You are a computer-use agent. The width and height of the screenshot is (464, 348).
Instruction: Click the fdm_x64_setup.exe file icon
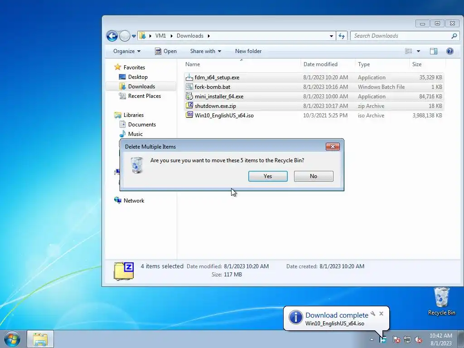point(189,77)
